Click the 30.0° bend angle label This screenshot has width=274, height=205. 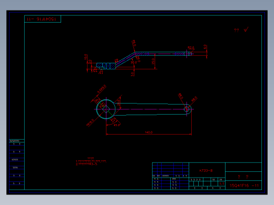pos(134,63)
